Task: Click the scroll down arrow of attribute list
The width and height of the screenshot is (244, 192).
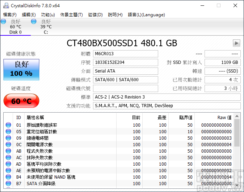Action: [237, 185]
